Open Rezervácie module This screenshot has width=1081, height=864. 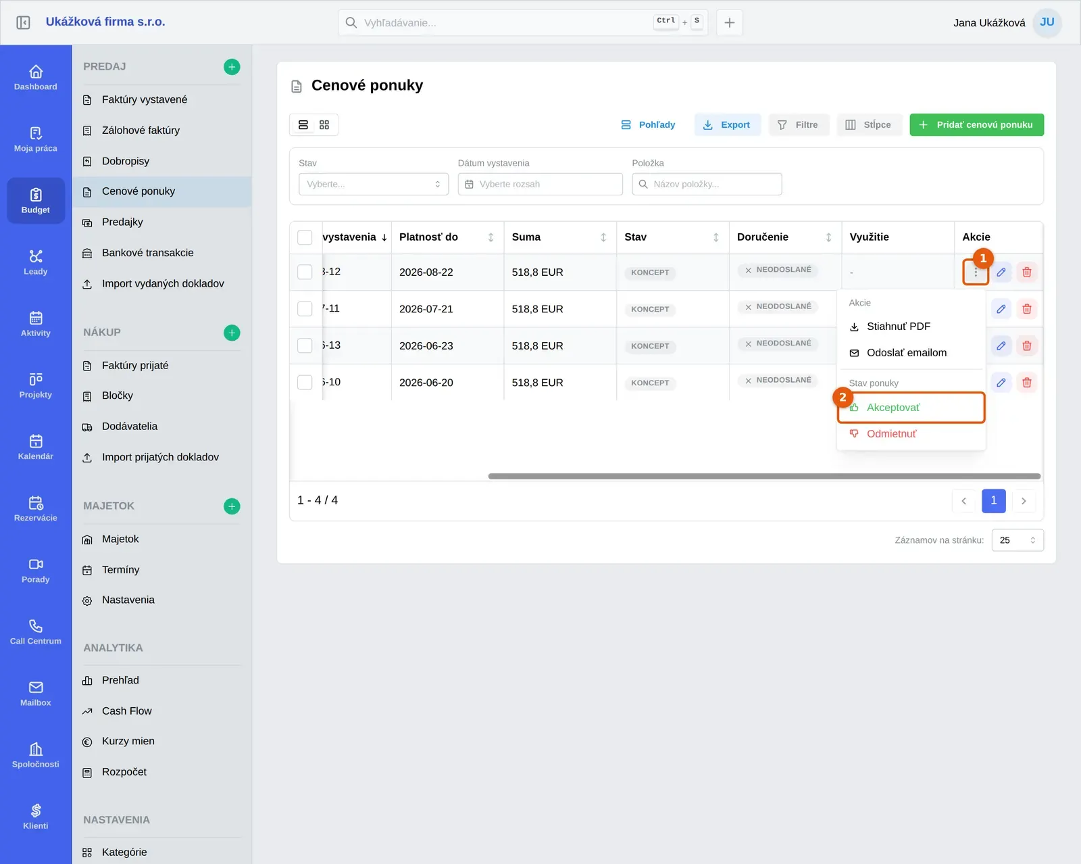tap(36, 508)
